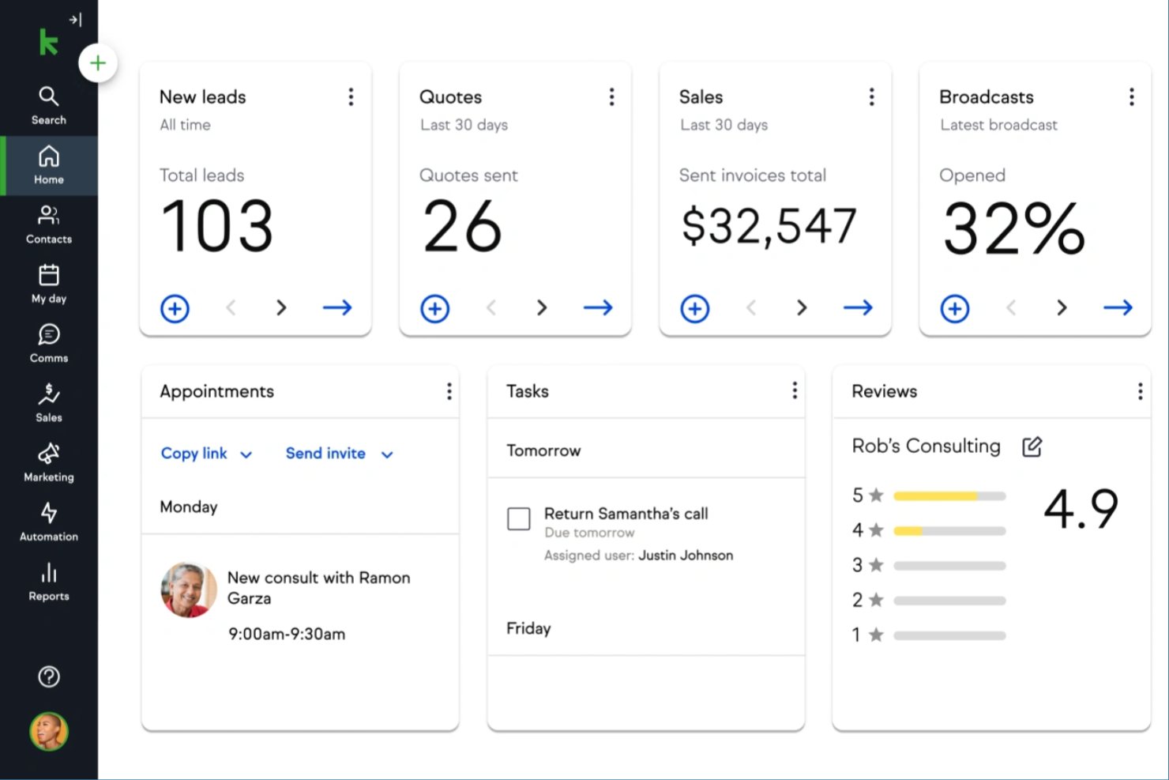
Task: Open Ramon Garza's appointment photo
Action: 189,590
